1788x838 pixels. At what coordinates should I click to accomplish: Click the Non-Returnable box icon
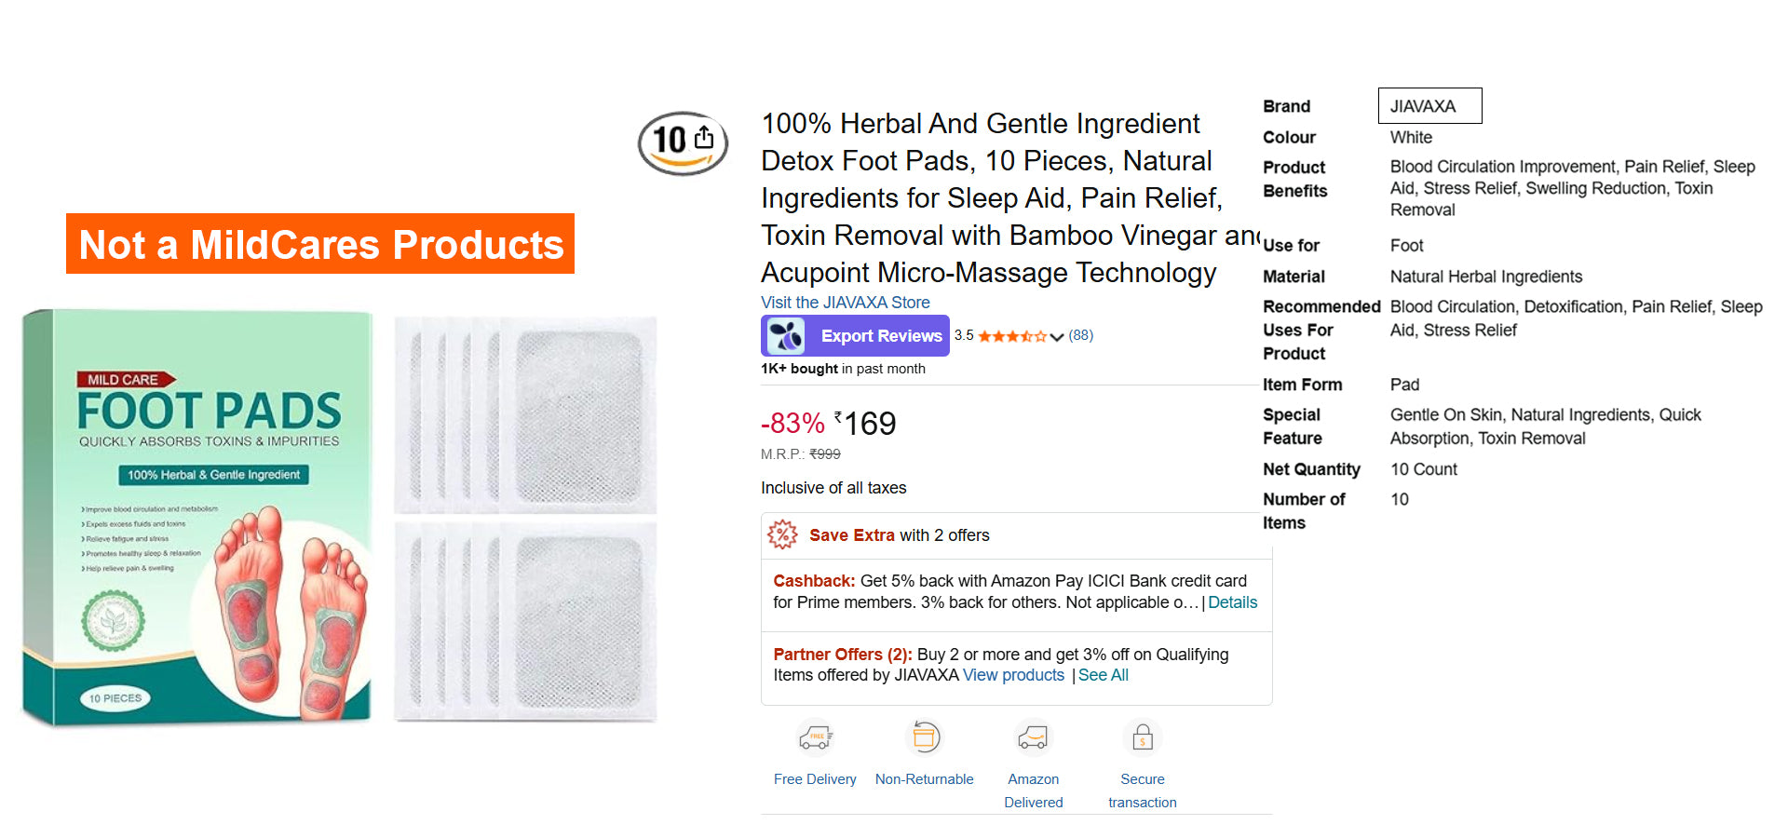pos(924,738)
